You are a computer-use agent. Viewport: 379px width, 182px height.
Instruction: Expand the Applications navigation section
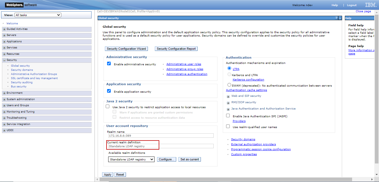(x=4, y=41)
